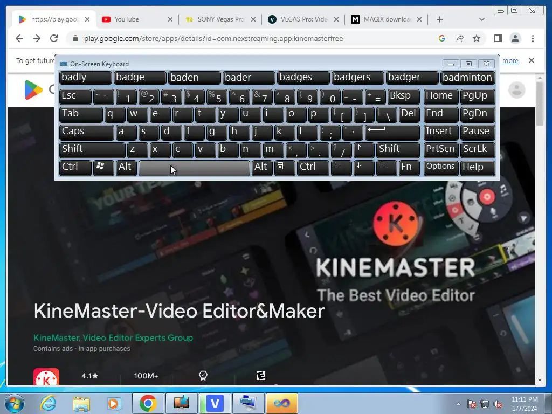Screen dimensions: 552x414
Task: Click the Options key on keyboard
Action: click(441, 167)
